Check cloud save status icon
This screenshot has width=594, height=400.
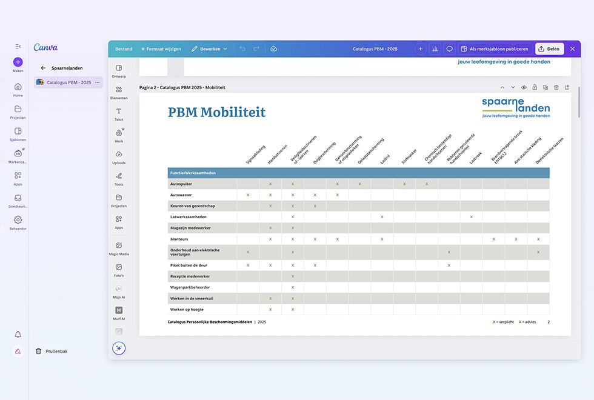[273, 49]
